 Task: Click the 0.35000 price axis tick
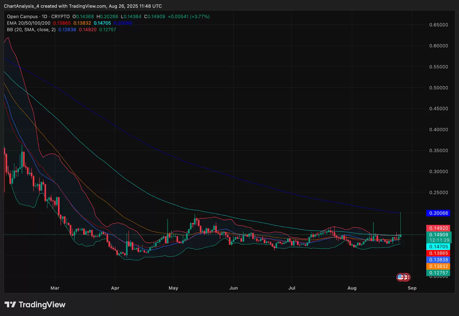[438, 151]
